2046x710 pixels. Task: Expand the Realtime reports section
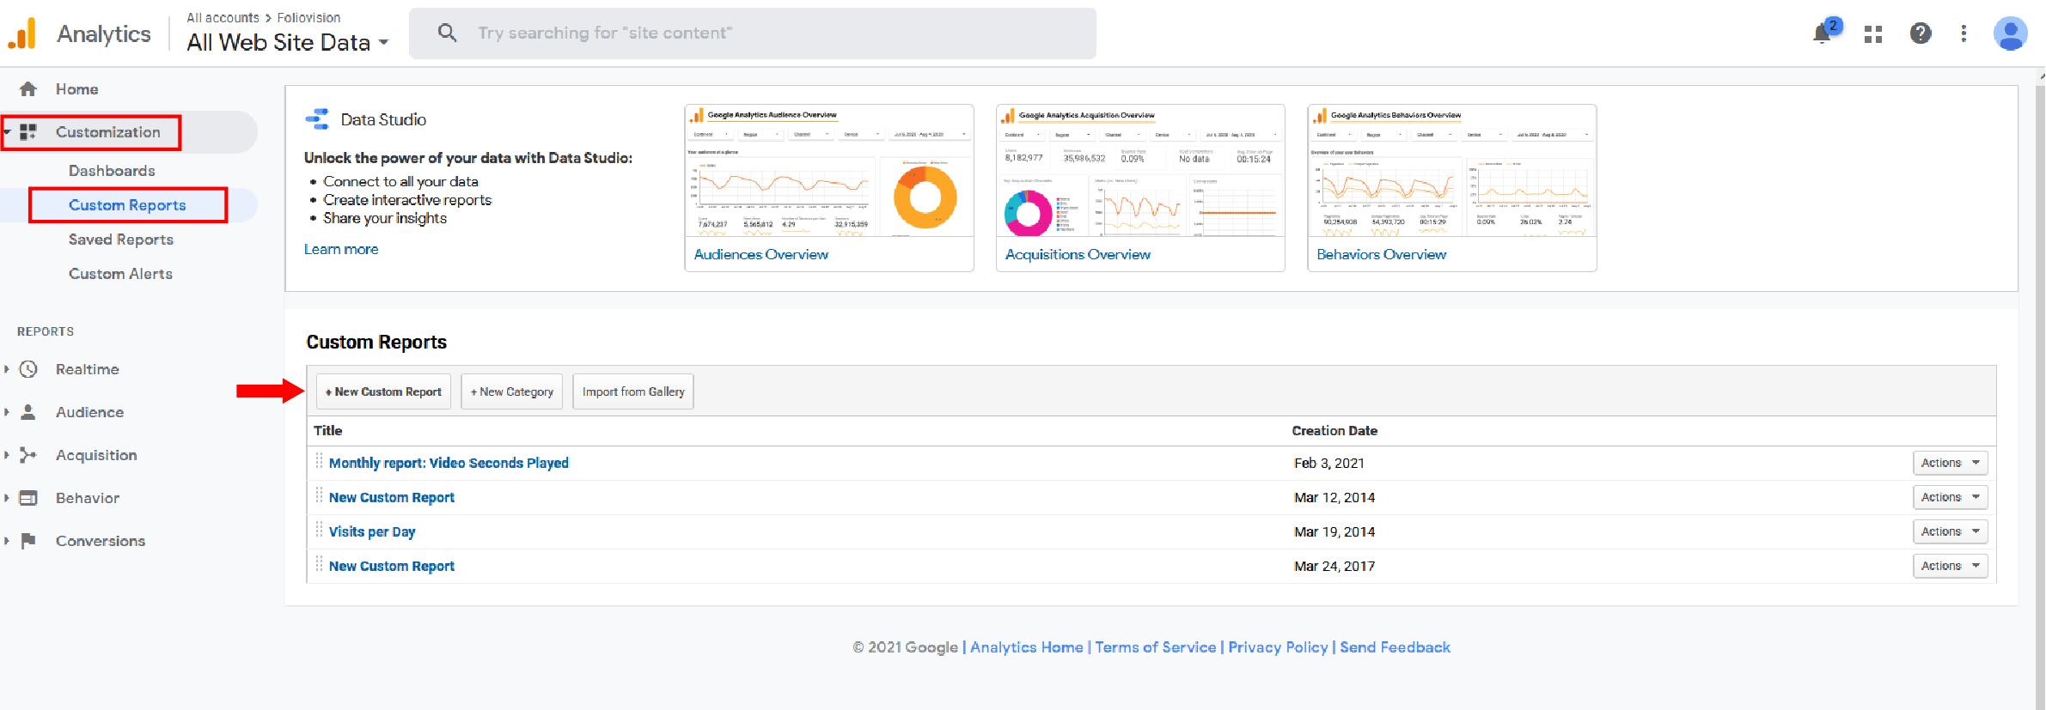coord(7,369)
